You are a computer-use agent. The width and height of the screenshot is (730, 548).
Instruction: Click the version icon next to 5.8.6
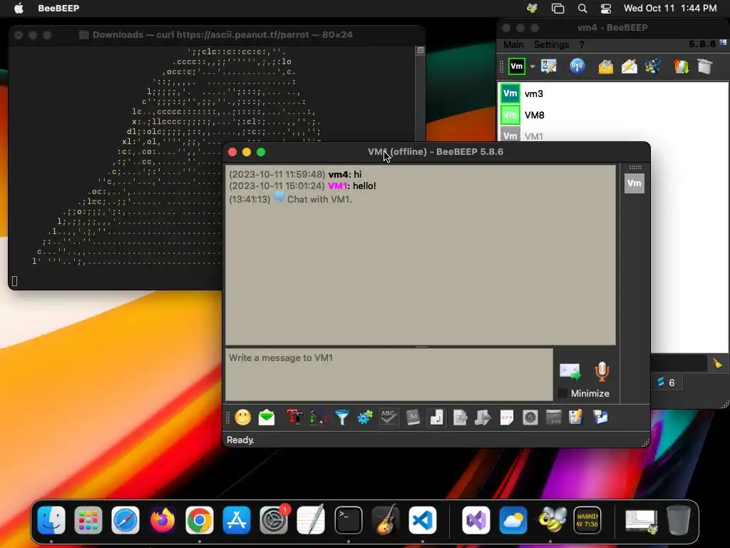[723, 42]
